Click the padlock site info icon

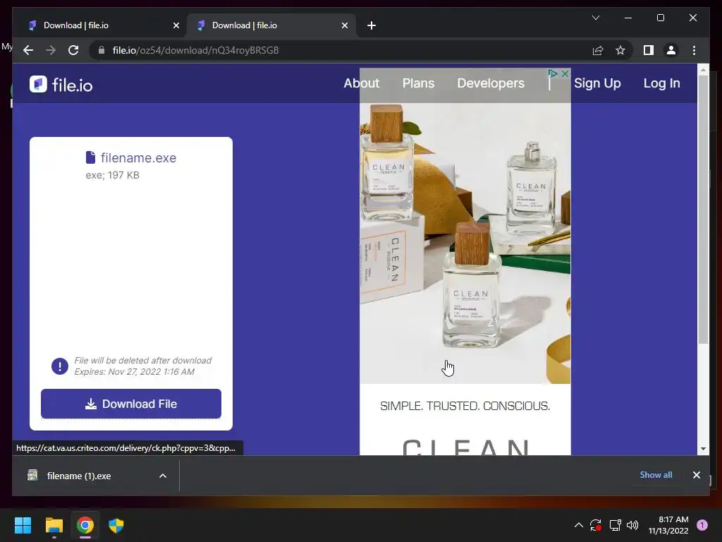(x=102, y=50)
